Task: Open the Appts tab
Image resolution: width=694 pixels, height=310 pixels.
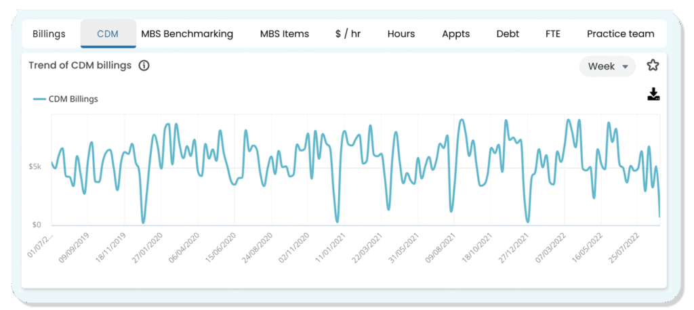Action: 456,34
